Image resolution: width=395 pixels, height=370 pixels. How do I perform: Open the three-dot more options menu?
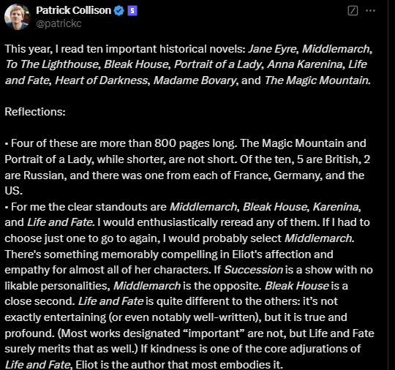coord(370,10)
